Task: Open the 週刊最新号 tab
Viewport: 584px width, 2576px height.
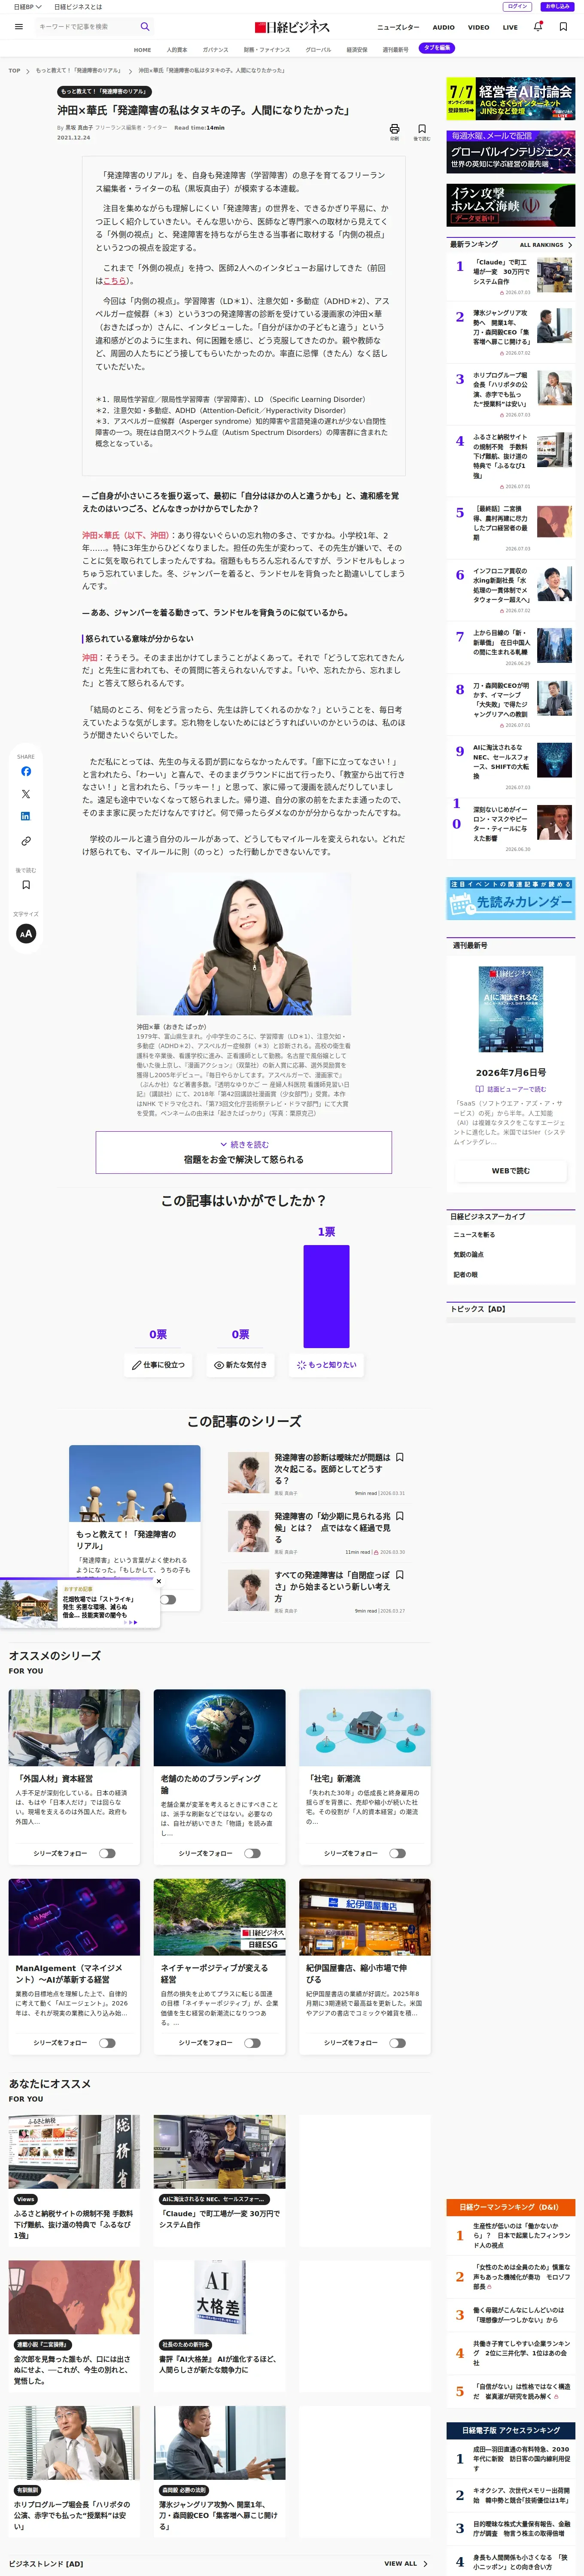Action: [395, 49]
